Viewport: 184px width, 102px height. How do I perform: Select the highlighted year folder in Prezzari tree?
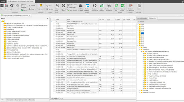click(142, 33)
